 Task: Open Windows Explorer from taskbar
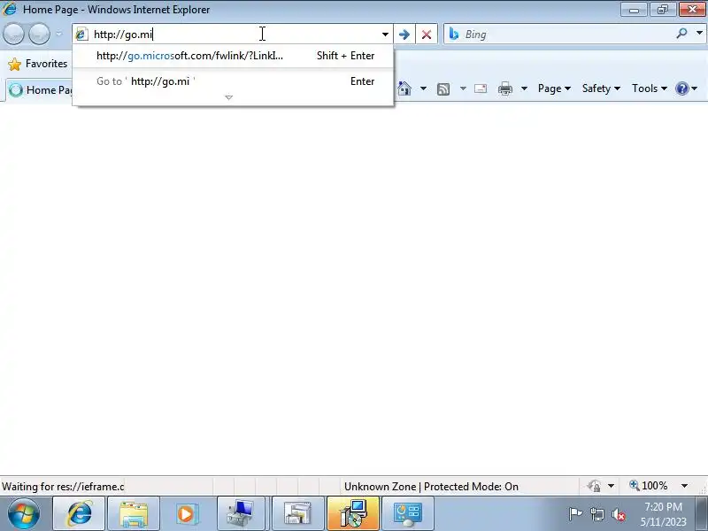click(134, 513)
